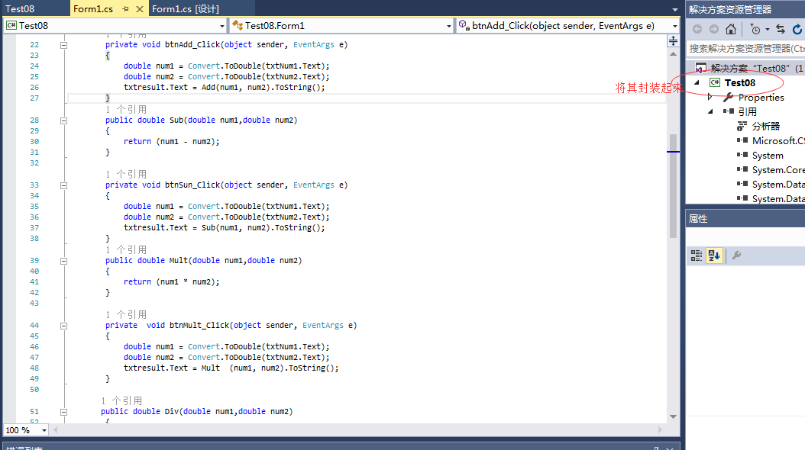Click the horizontal scroll right arrow
The width and height of the screenshot is (805, 450).
point(660,430)
